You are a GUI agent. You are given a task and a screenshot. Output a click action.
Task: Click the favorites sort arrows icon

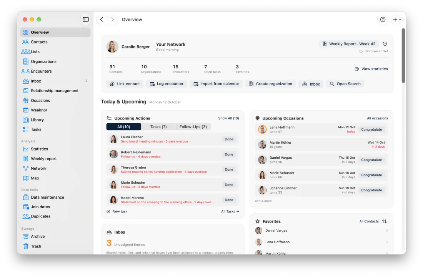click(385, 222)
